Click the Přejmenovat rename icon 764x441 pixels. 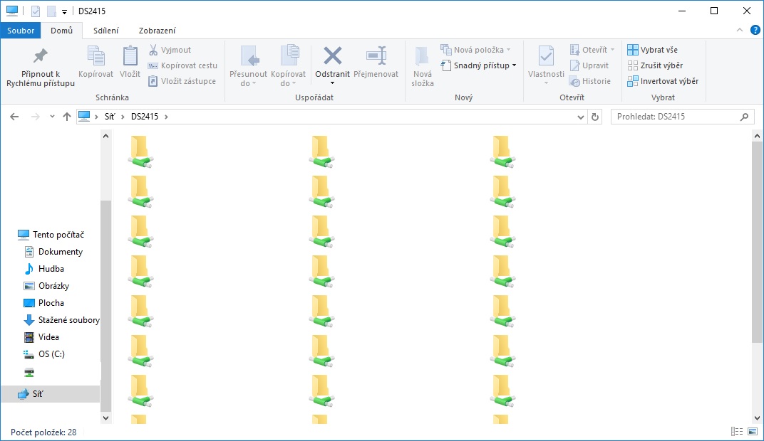point(376,56)
